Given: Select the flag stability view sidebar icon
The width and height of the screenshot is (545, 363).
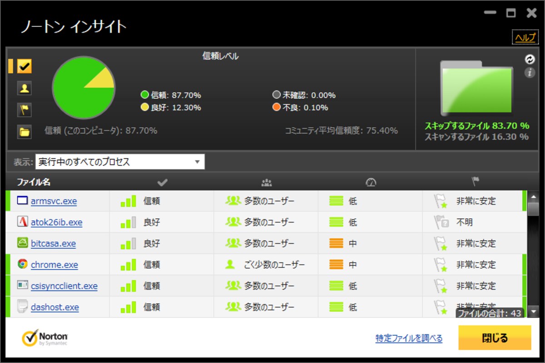Looking at the screenshot, I should tap(25, 110).
